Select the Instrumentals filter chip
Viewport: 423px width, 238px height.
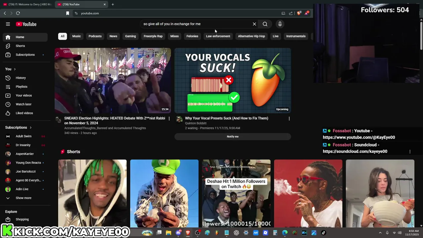[x=296, y=36]
